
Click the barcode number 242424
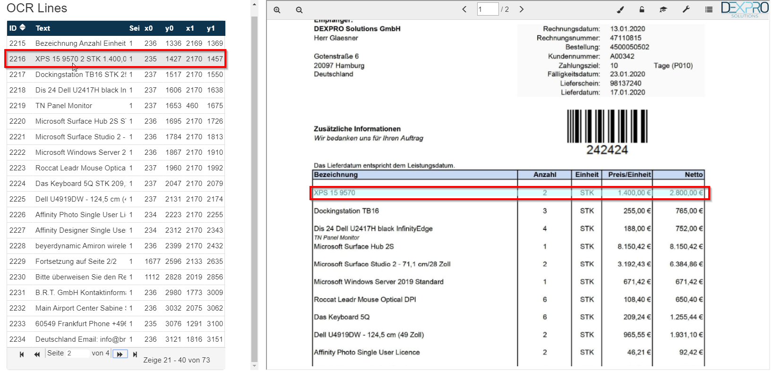607,150
